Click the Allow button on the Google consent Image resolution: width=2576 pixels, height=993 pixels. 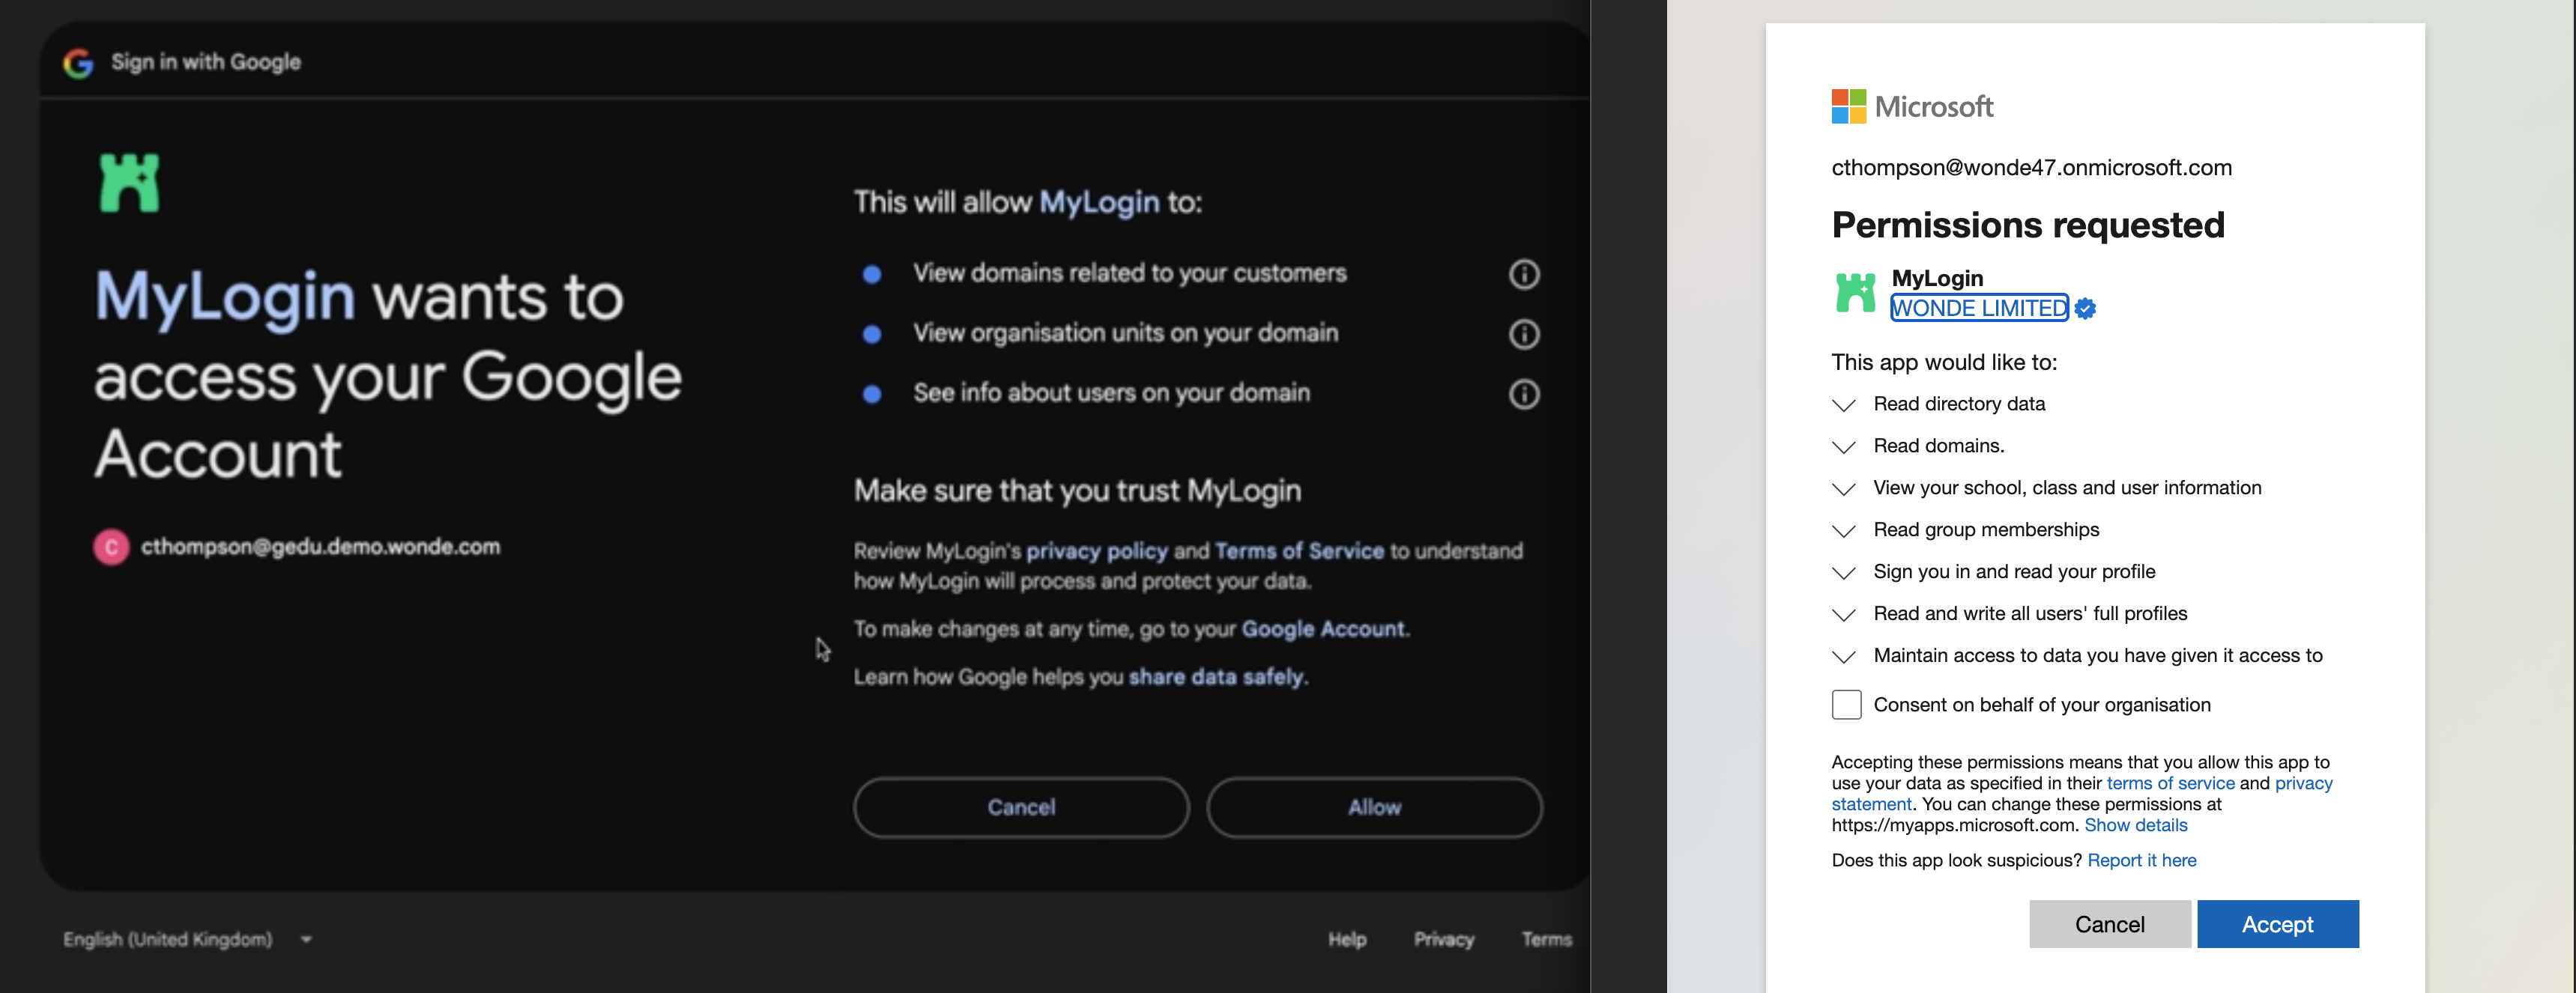pos(1374,807)
